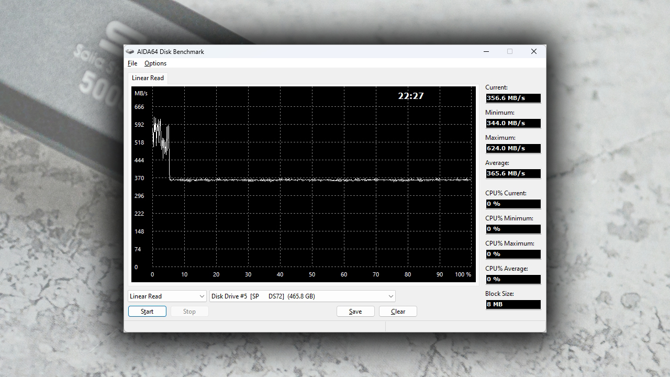Open the Disk Drive #5 selection dropdown

point(303,296)
